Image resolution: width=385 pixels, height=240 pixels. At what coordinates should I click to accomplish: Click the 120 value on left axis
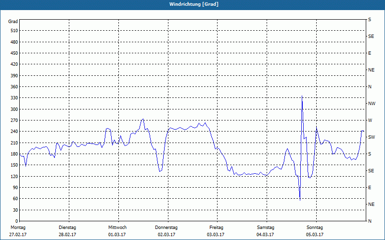(14, 176)
